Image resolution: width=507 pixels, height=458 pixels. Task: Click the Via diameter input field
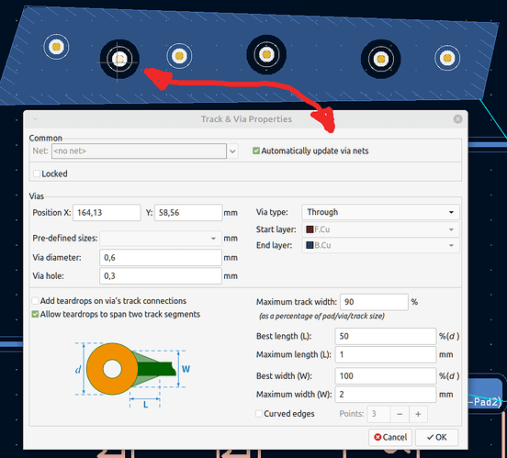[x=161, y=258]
